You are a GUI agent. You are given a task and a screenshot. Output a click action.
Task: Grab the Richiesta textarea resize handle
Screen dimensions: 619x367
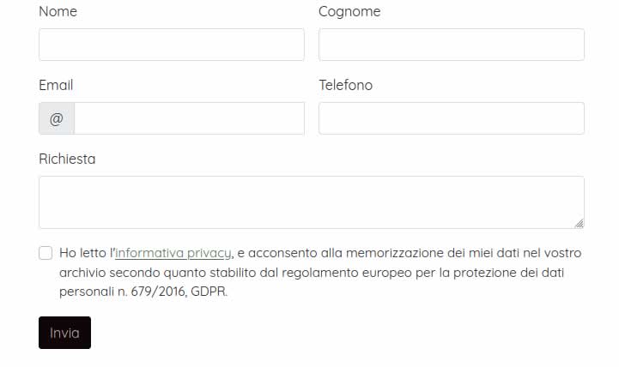pyautogui.click(x=580, y=224)
